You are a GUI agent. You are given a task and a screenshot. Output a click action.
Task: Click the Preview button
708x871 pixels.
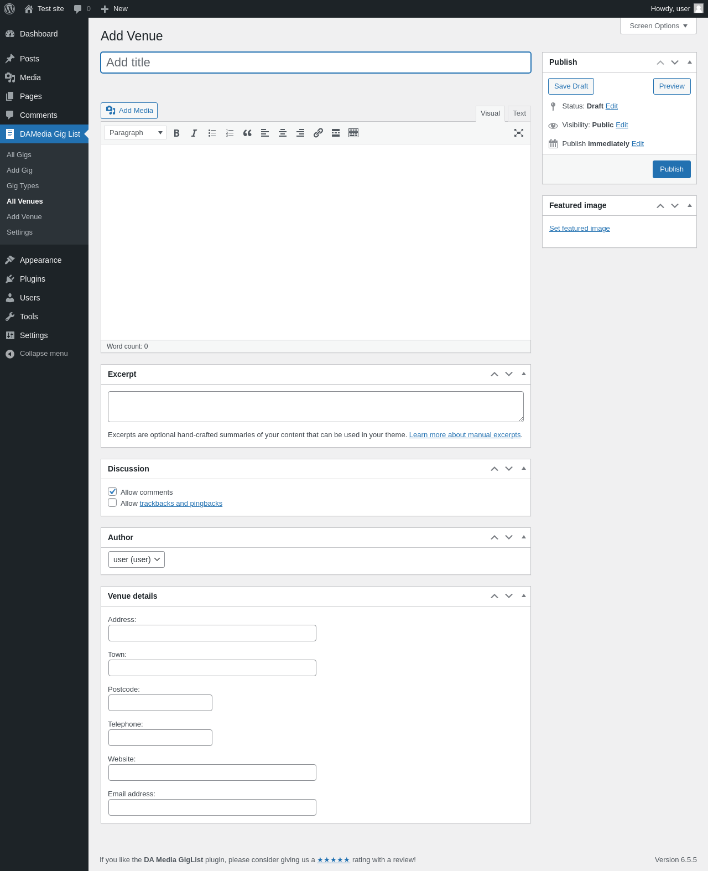(671, 86)
